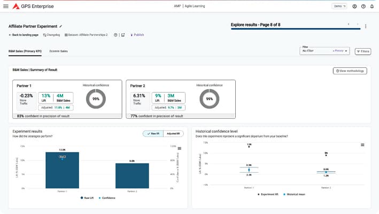The image size is (379, 214).
Task: Open the user account icon
Action: (354, 6)
